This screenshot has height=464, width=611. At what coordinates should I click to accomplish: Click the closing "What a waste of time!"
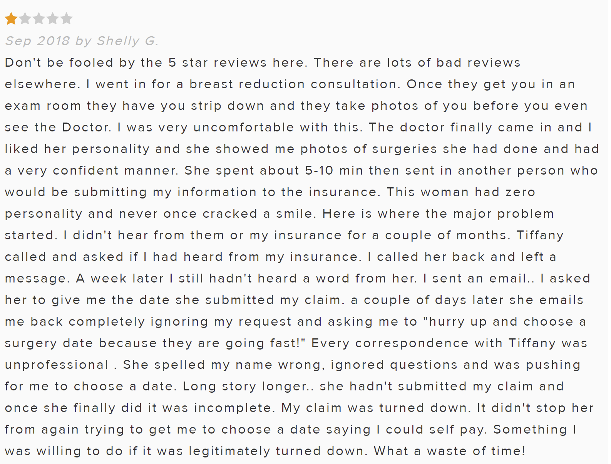450,451
